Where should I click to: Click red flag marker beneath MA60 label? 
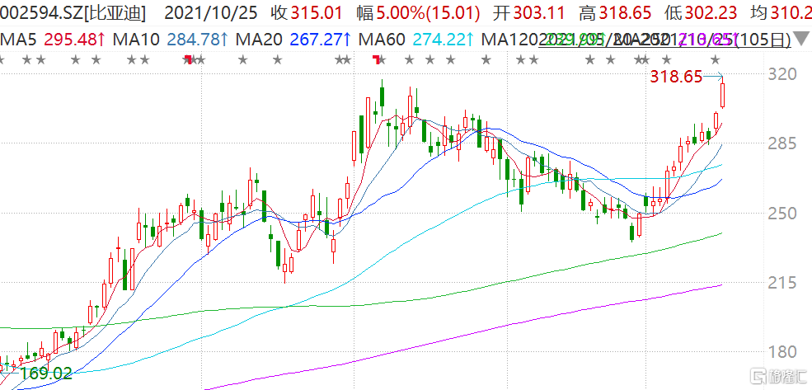point(377,59)
